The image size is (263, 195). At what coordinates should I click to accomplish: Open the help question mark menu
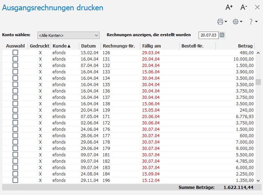tap(251, 22)
